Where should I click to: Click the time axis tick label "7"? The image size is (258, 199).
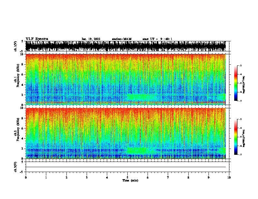[168, 178]
